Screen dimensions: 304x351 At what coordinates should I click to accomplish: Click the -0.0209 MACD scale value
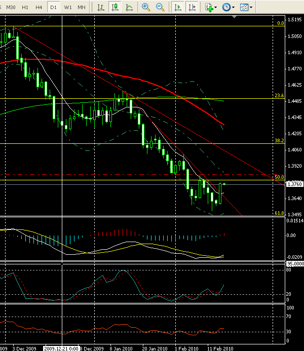coord(295,257)
